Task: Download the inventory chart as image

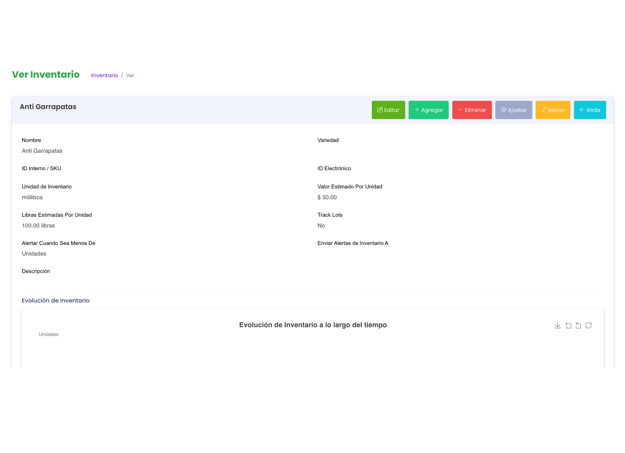Action: (x=557, y=326)
